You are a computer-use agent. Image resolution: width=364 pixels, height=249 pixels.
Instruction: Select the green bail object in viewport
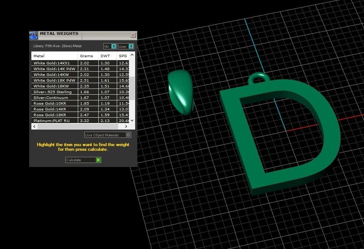[x=181, y=92]
